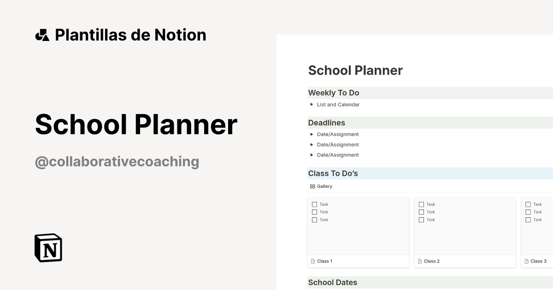Check the first Task checkbox under Class 1
Screen dimensions: 553x290
[x=314, y=204]
